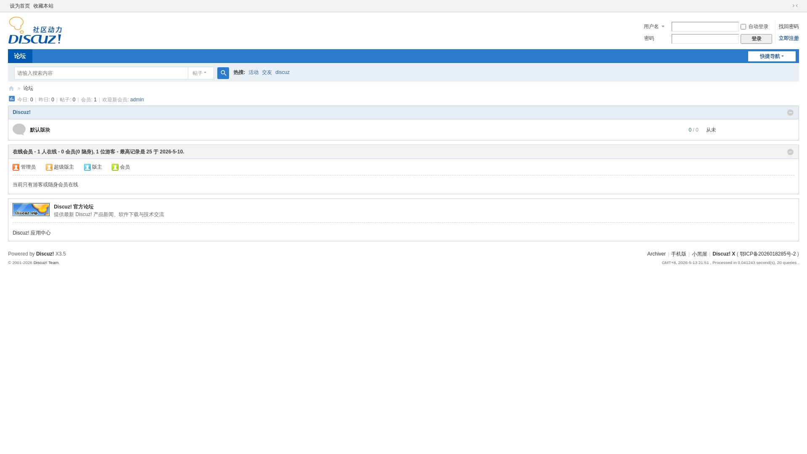Enable the 自动登录 checkbox

tap(743, 27)
